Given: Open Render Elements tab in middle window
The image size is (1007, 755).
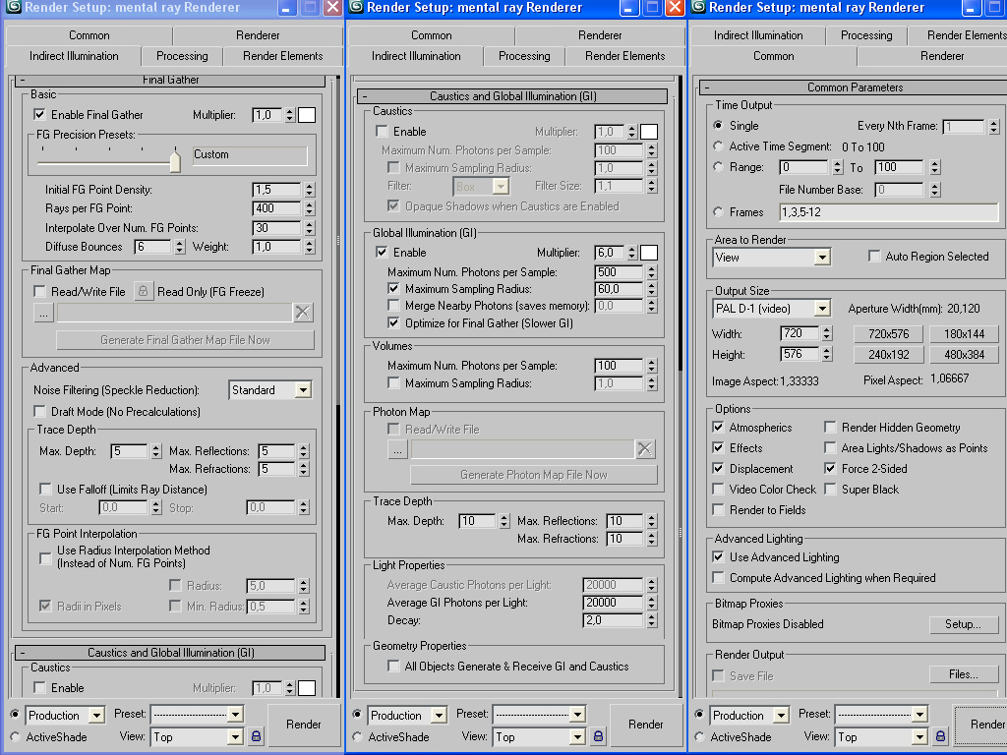Looking at the screenshot, I should [624, 56].
